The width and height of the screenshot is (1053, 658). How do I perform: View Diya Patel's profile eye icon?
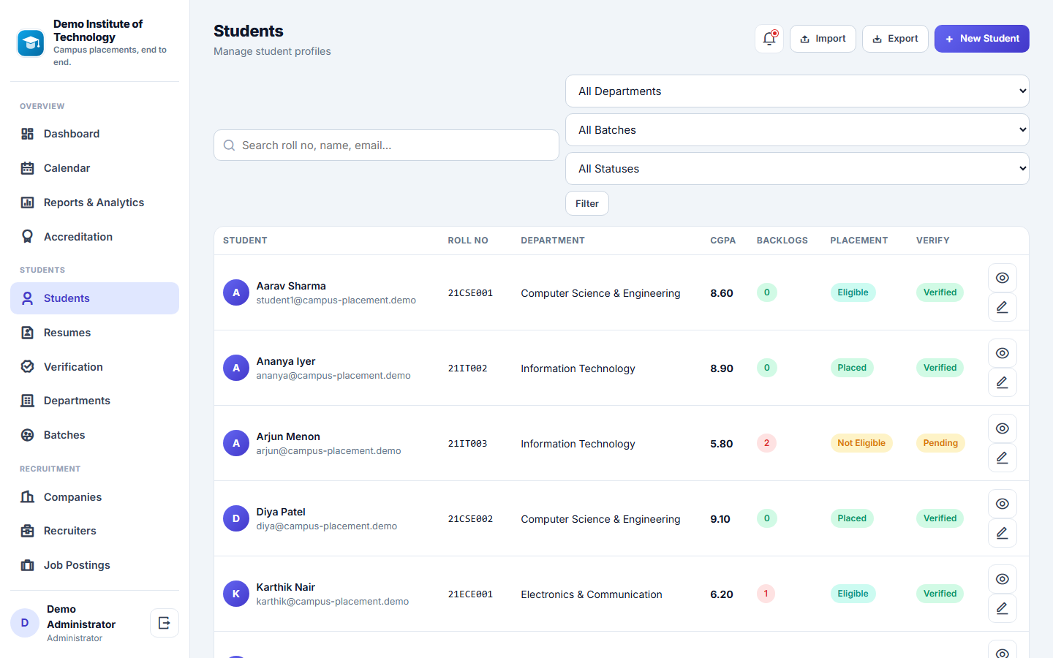(x=1003, y=504)
